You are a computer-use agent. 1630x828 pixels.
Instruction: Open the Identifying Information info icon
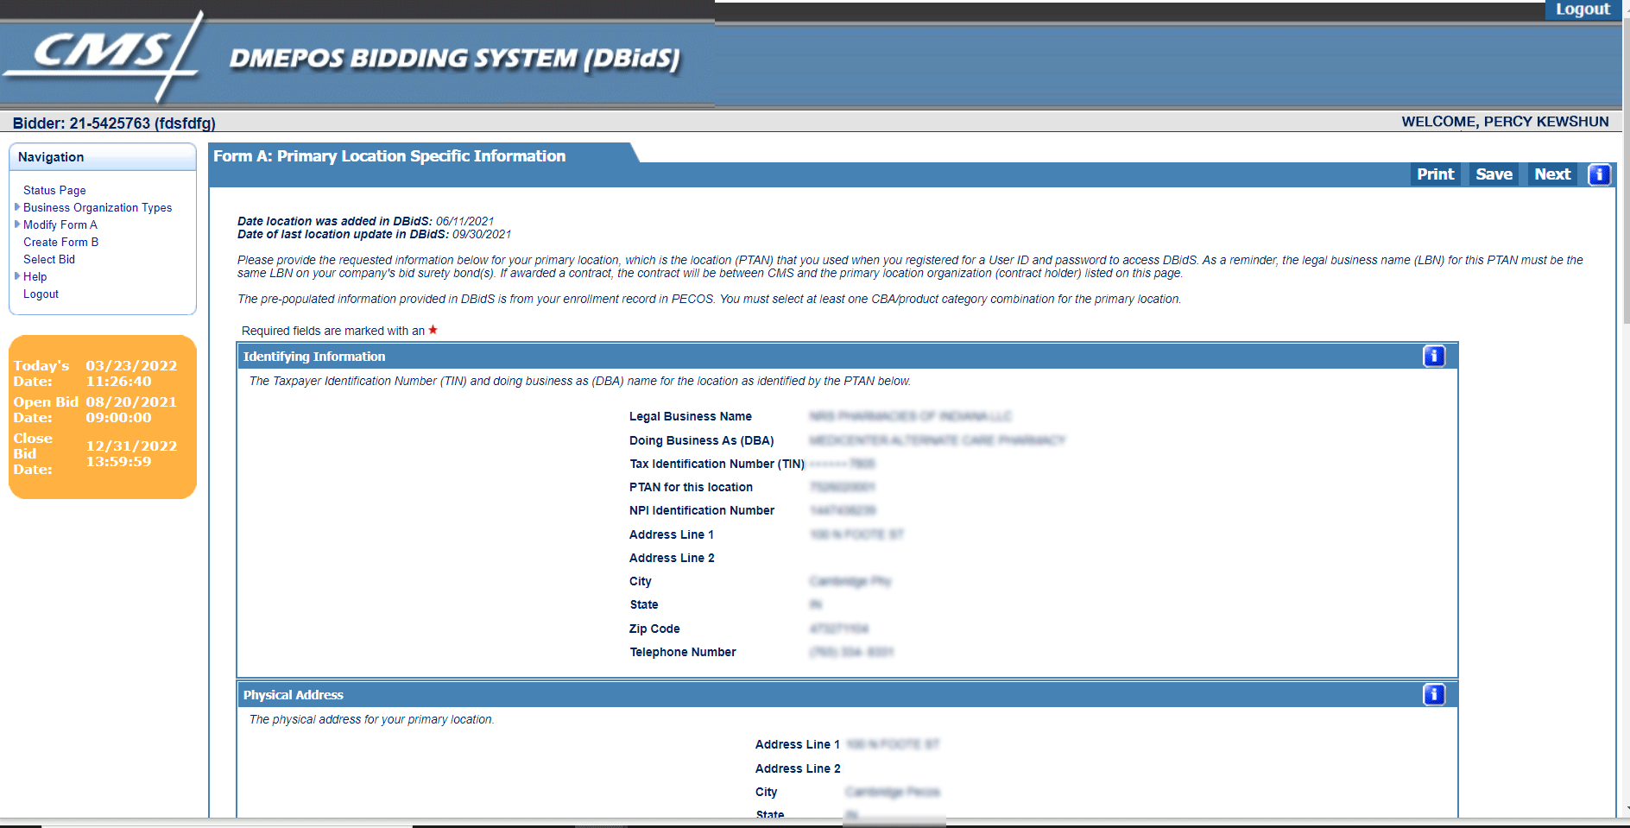click(x=1434, y=356)
